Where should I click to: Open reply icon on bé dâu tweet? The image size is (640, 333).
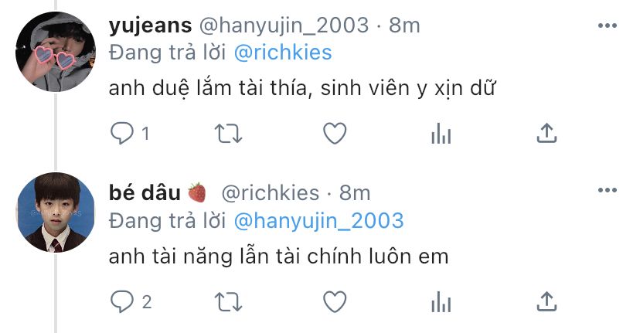[122, 301]
